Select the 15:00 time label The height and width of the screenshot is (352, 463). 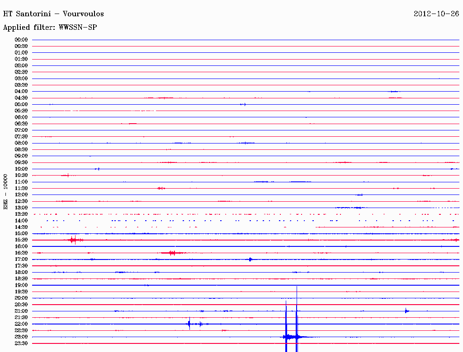(x=21, y=233)
